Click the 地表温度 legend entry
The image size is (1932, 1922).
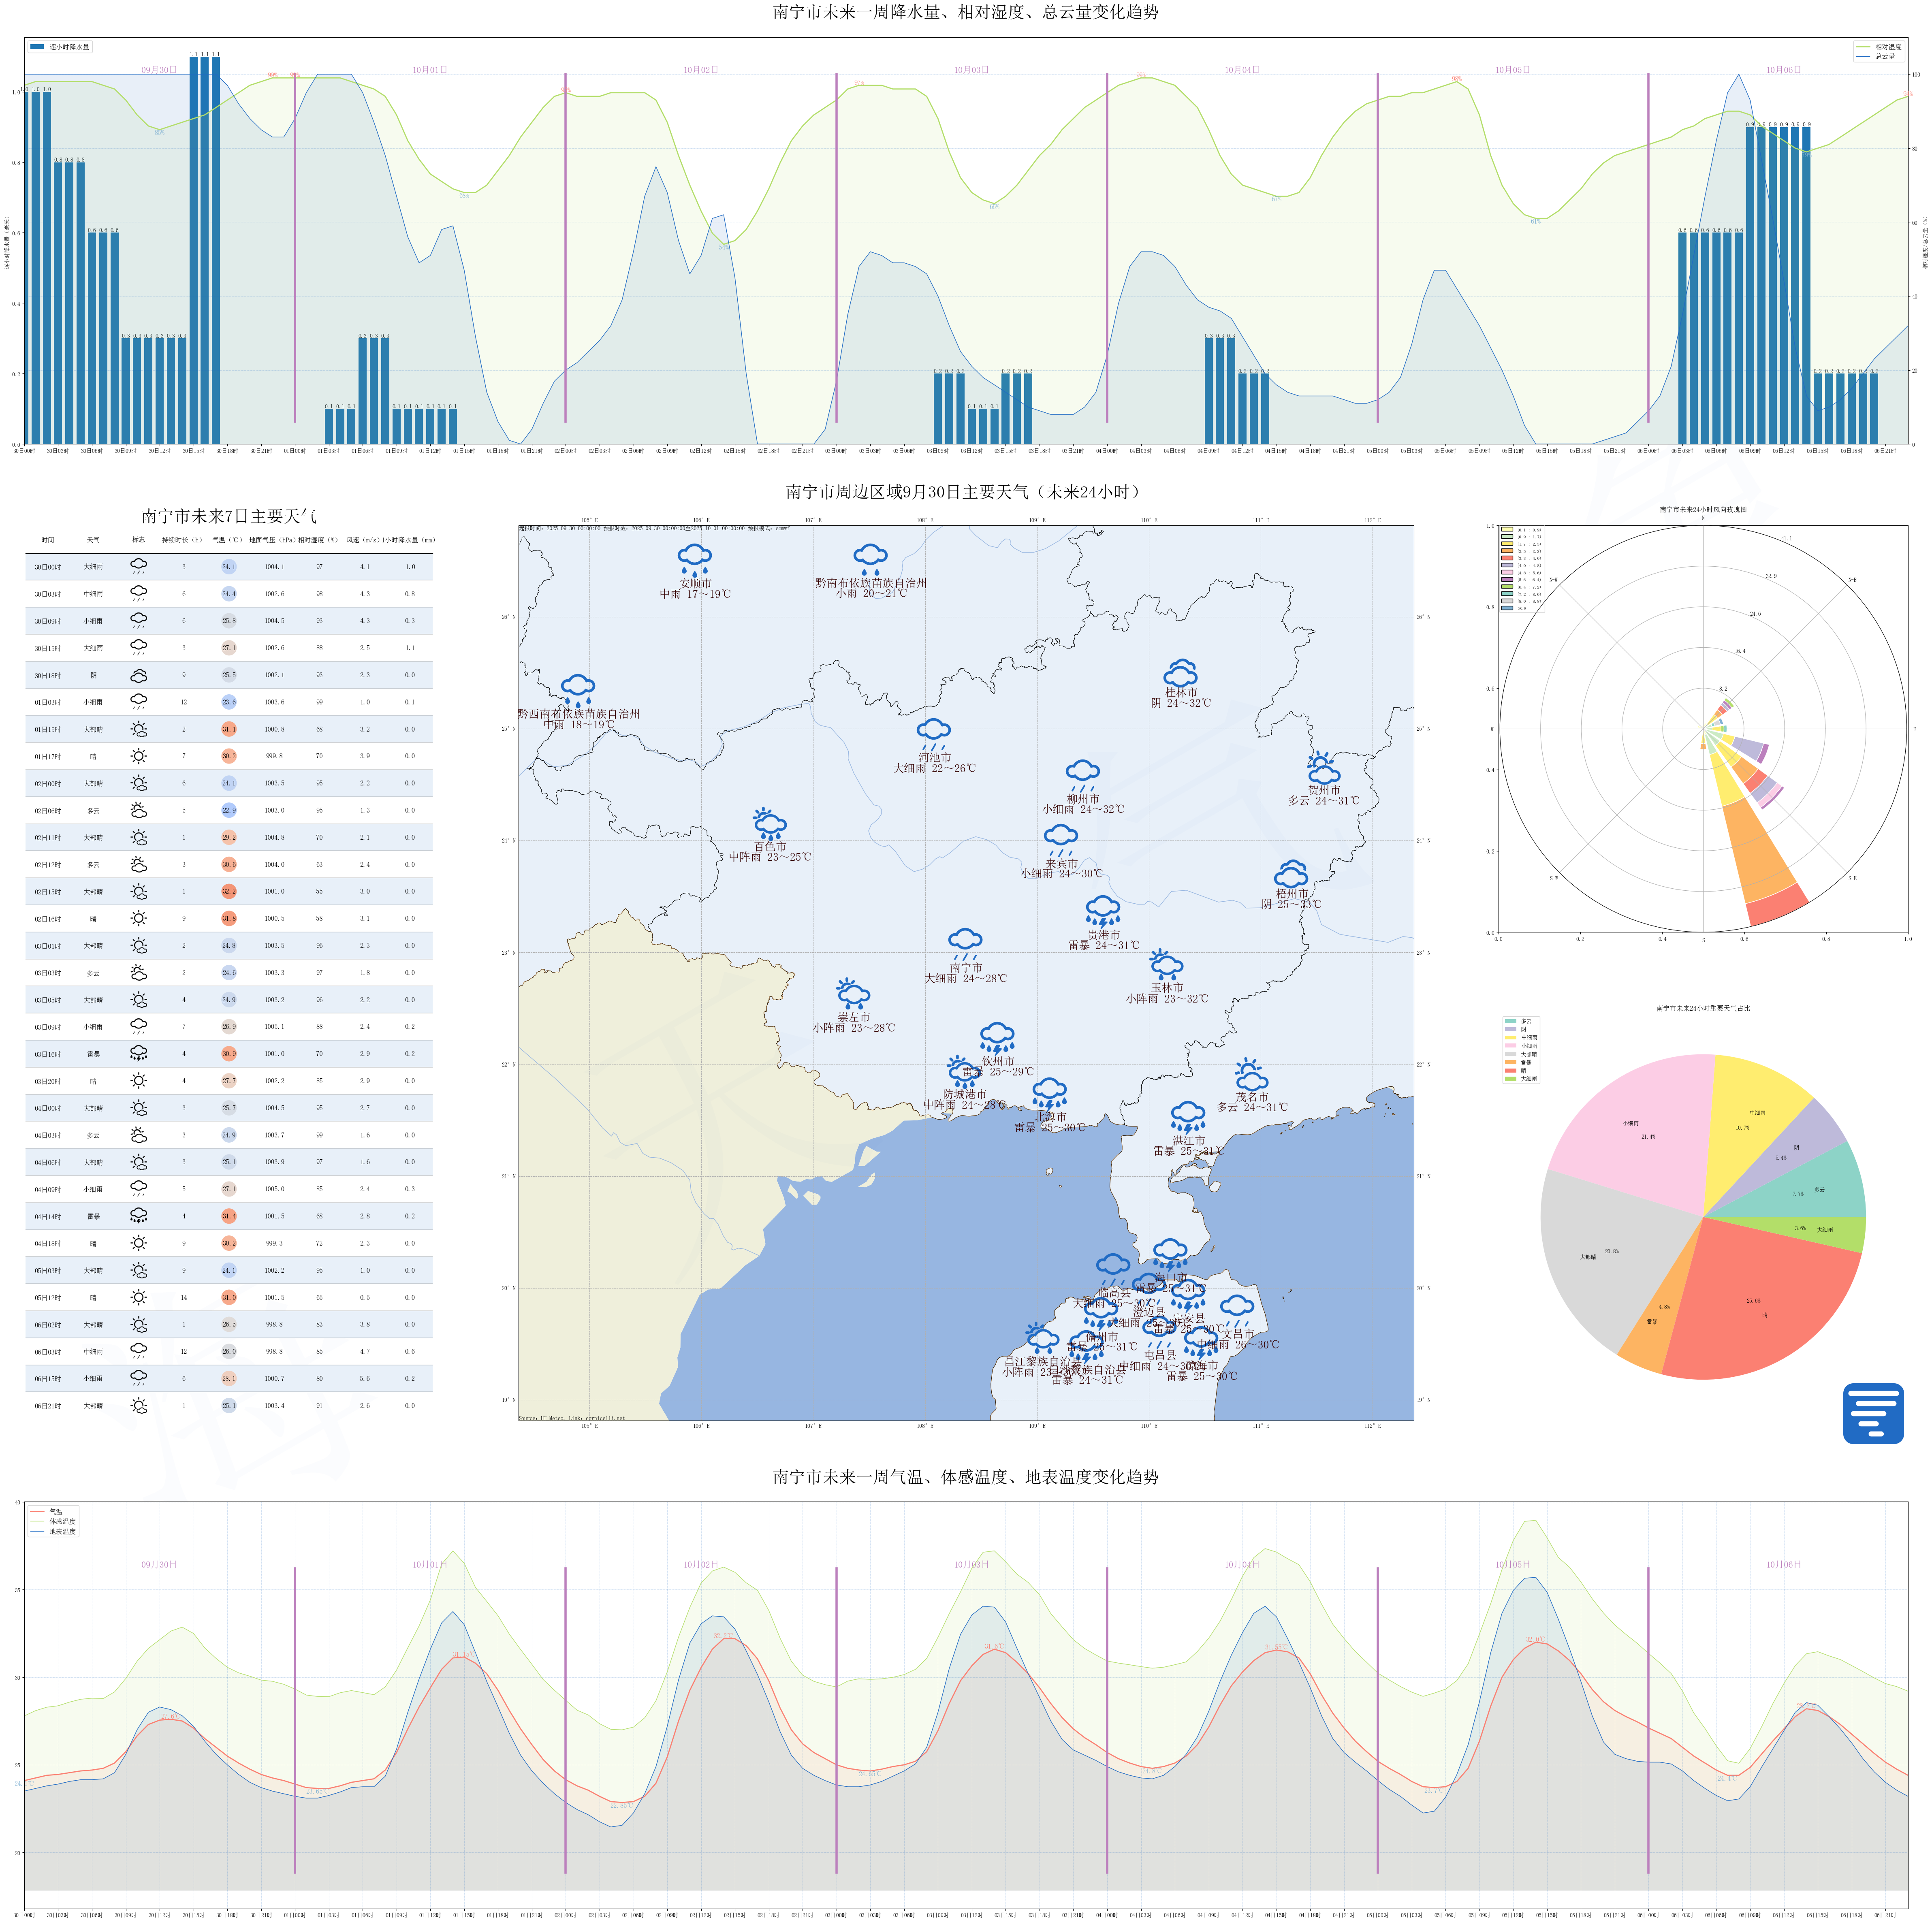pyautogui.click(x=53, y=1532)
